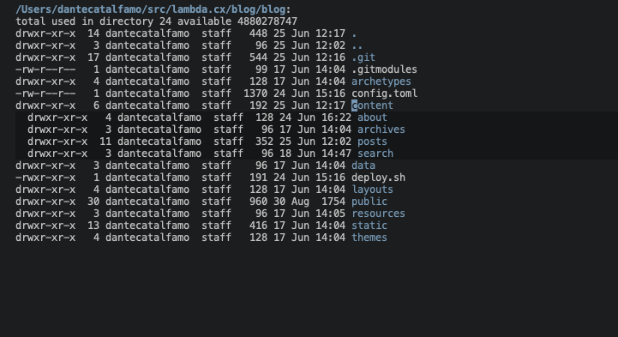Open the resources directory

(x=378, y=214)
